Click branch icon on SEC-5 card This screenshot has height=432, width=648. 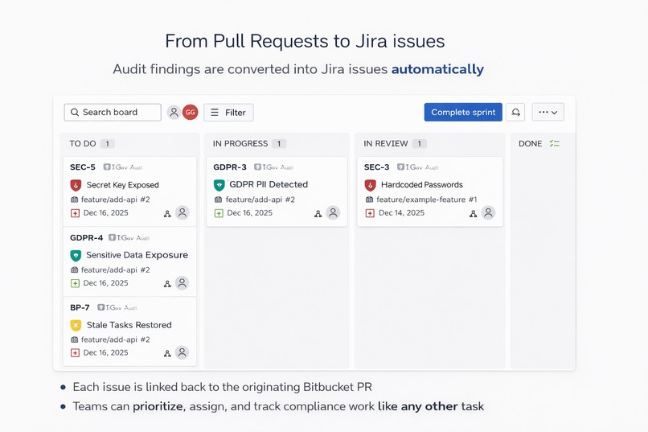click(75, 200)
